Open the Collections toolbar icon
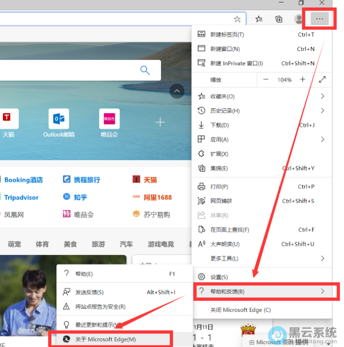This screenshot has width=344, height=347. pos(279,19)
